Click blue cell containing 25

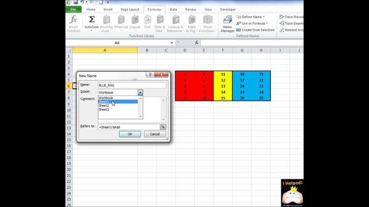(261, 98)
